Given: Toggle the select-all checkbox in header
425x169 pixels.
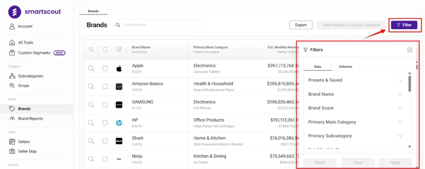Looking at the screenshot, I should click(x=105, y=49).
